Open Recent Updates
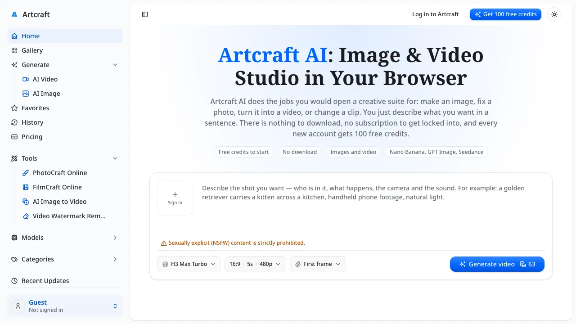The width and height of the screenshot is (576, 324). (65, 281)
